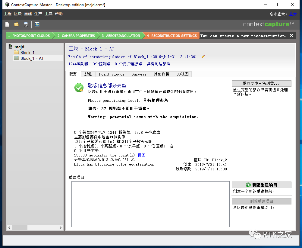
Task: Click the tree panel scroll-left arrow
Action: tap(9, 227)
